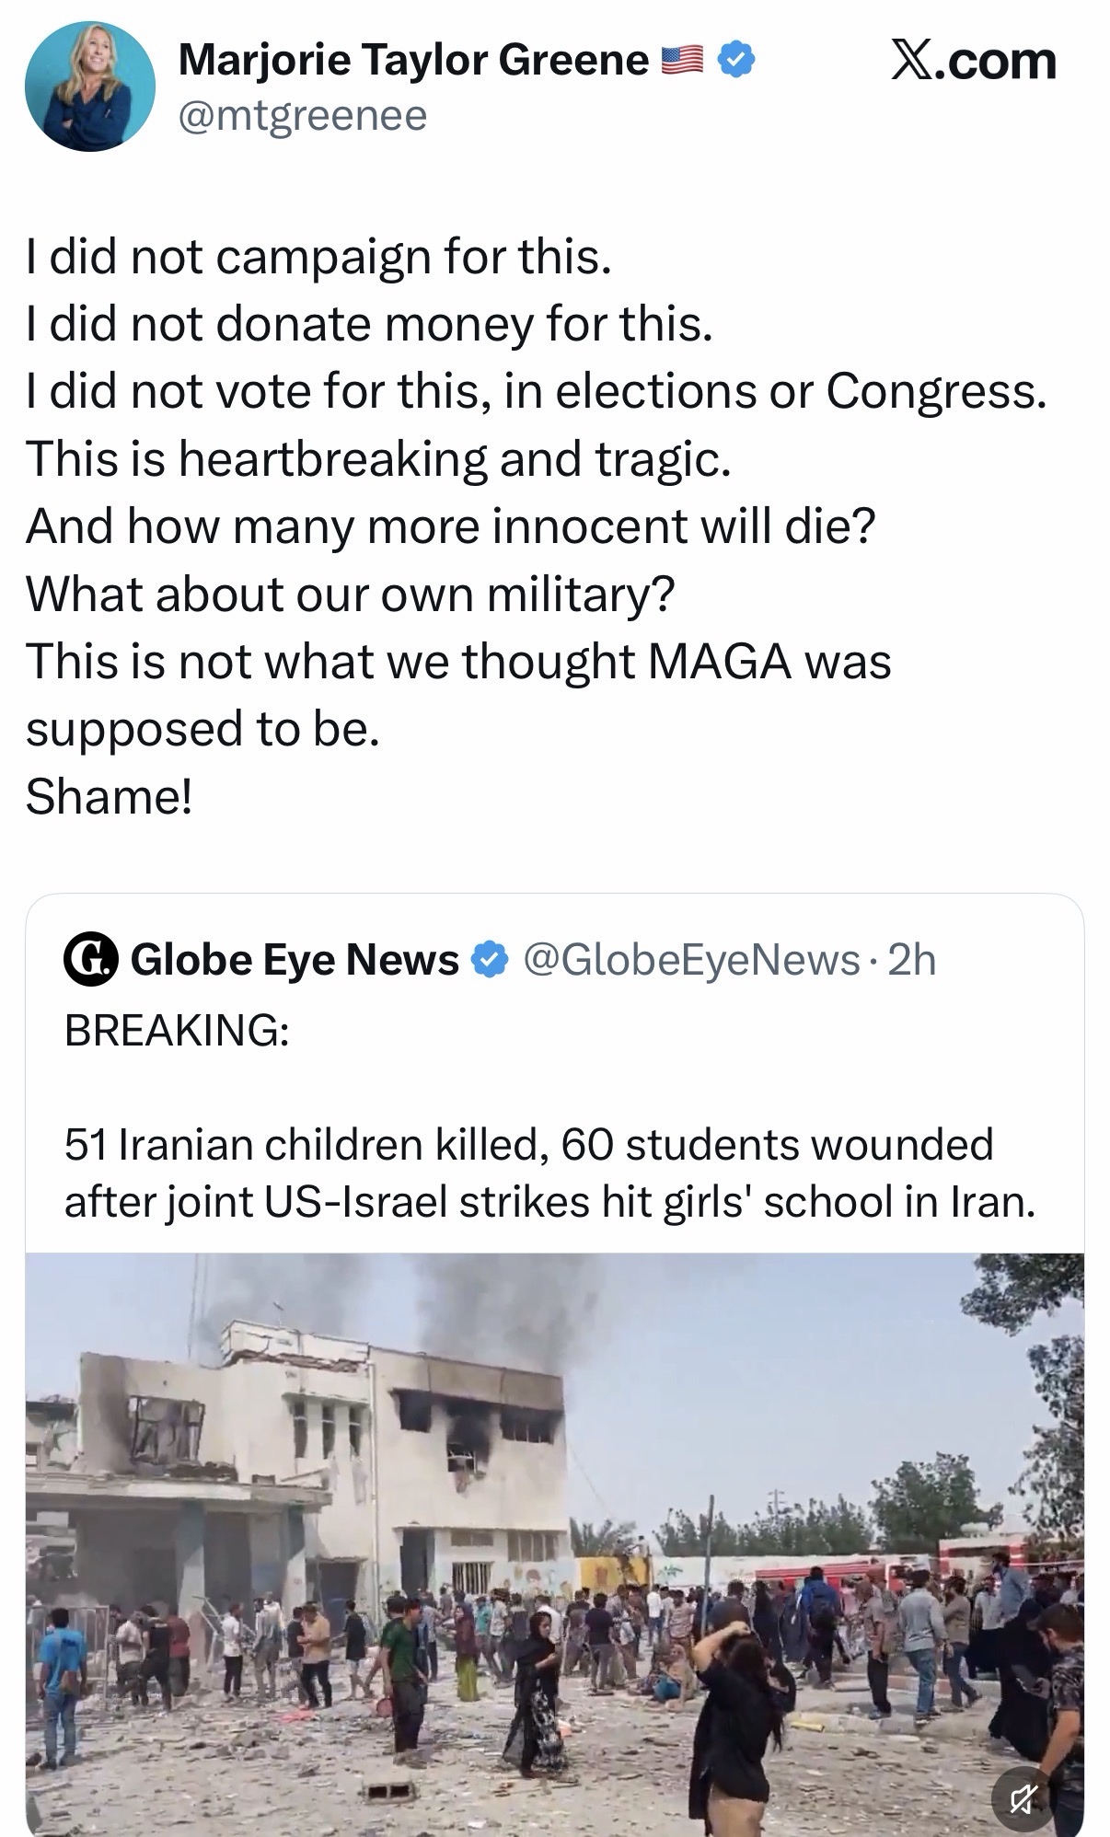The height and width of the screenshot is (1837, 1110).
Task: Click "And how many more innocent will die?"
Action: coord(450,526)
